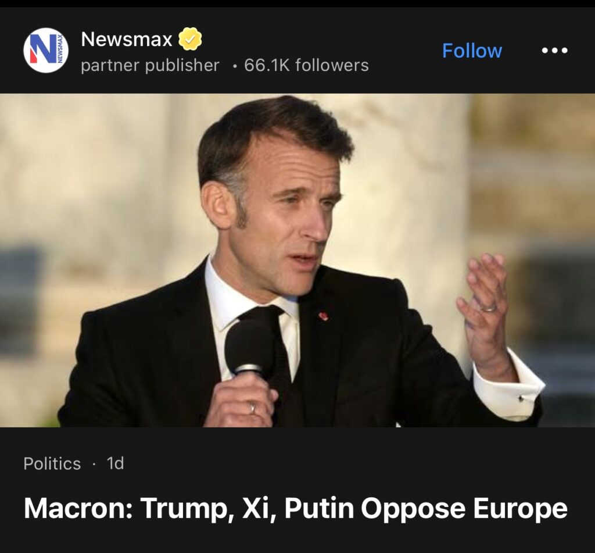Viewport: 595px width, 553px height.
Task: Click the "1d" post timestamp
Action: pyautogui.click(x=116, y=463)
